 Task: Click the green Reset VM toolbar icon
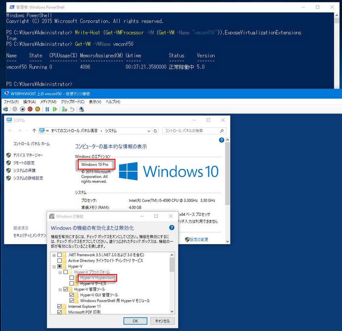tap(55, 109)
